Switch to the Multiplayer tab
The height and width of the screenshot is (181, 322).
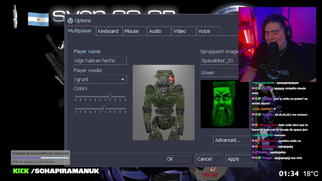[80, 31]
